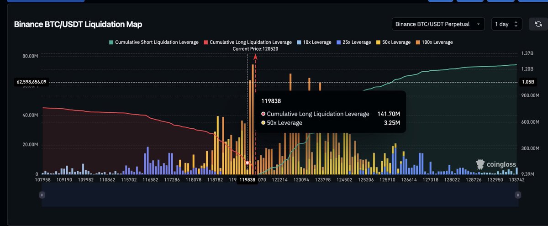The height and width of the screenshot is (226, 548).
Task: Click the 1.05B right axis pointer label
Action: tap(528, 82)
